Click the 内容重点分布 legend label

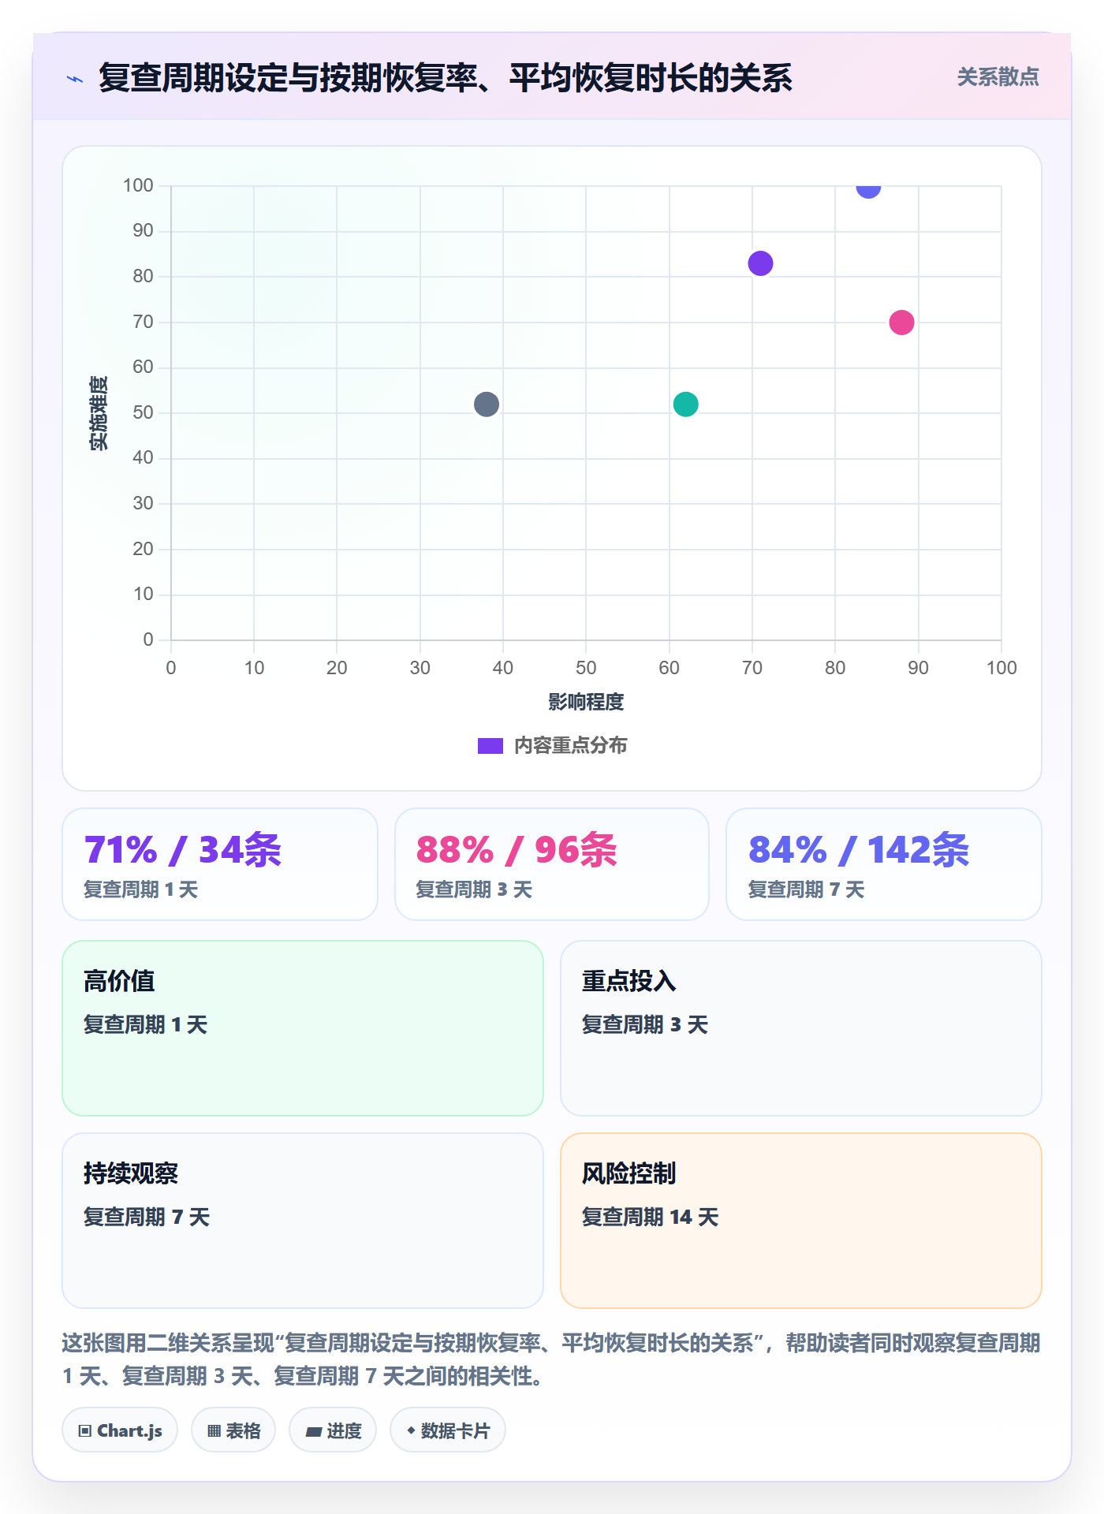click(570, 746)
